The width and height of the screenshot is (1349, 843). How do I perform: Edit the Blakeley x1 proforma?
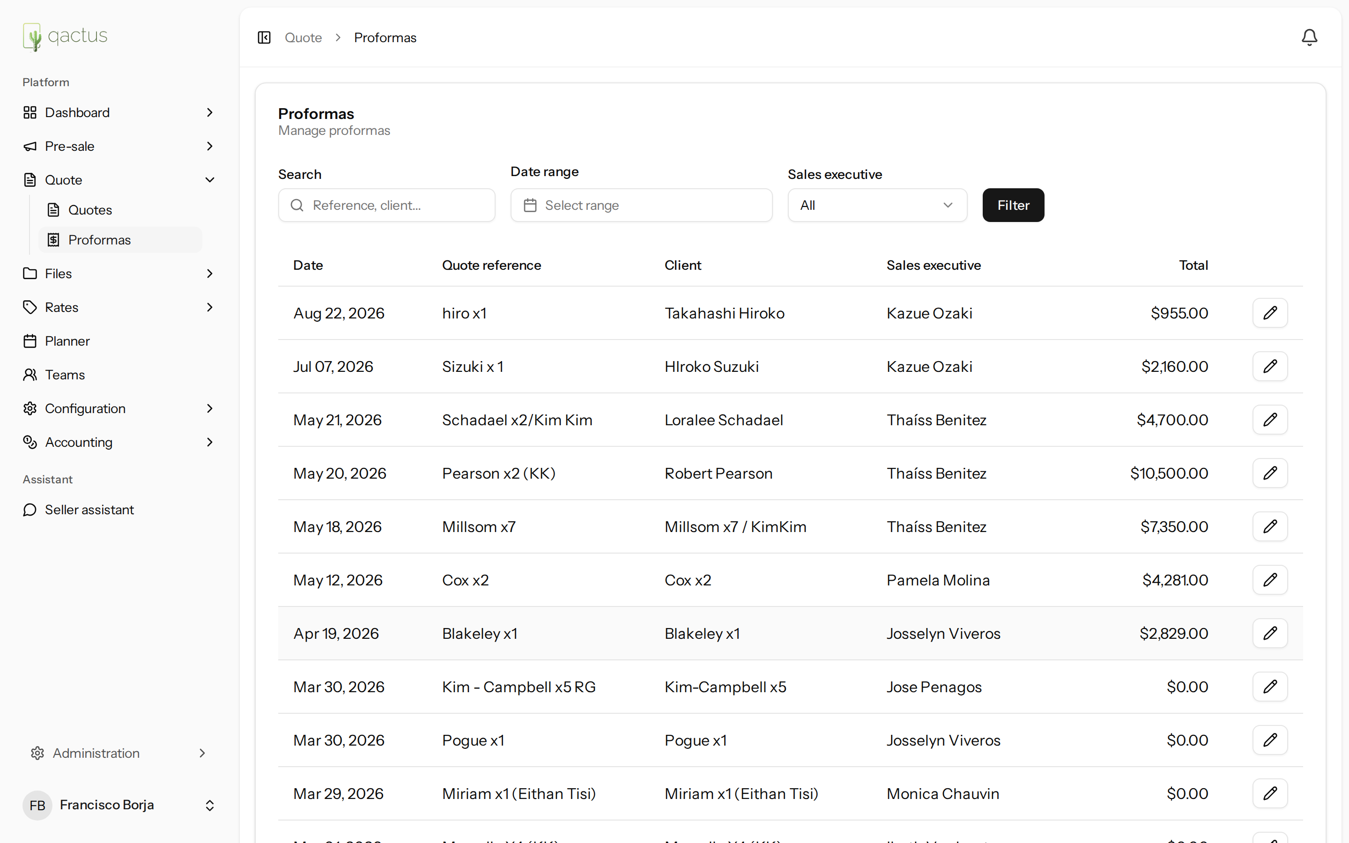pyautogui.click(x=1270, y=633)
